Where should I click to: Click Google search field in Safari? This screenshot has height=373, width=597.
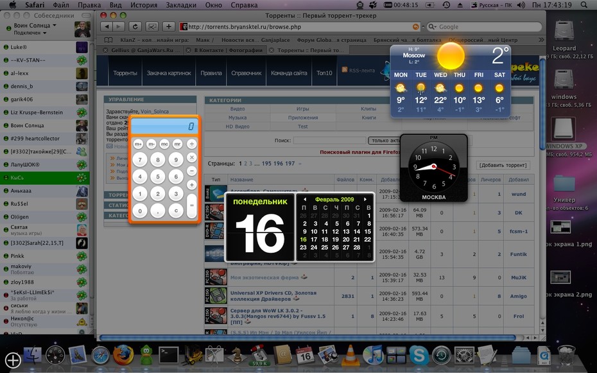(x=484, y=27)
